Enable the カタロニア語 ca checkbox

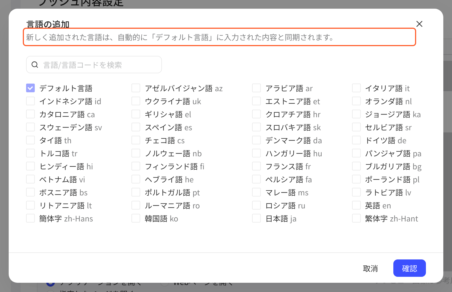coord(30,114)
